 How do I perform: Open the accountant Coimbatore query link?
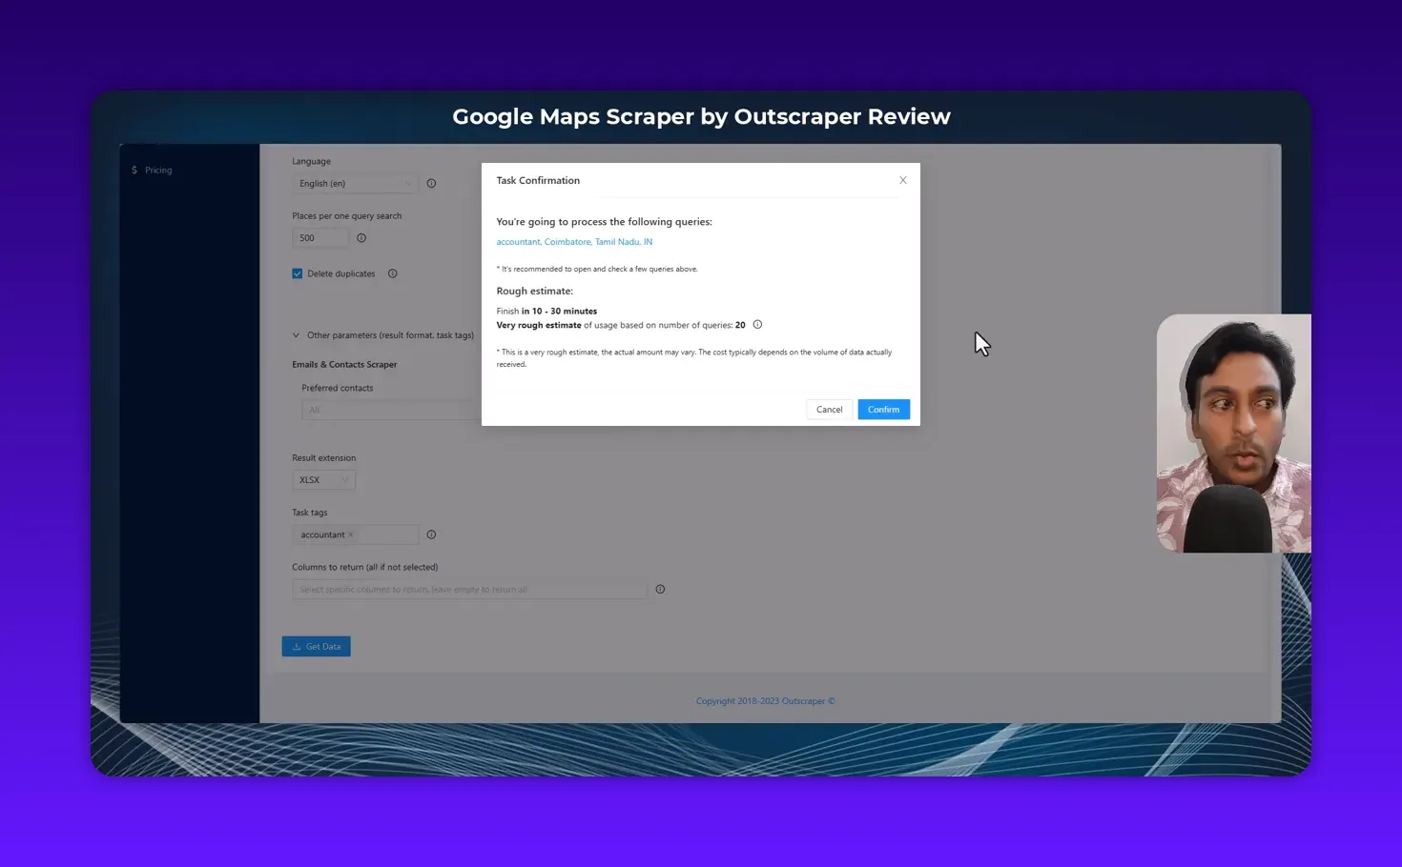[574, 241]
